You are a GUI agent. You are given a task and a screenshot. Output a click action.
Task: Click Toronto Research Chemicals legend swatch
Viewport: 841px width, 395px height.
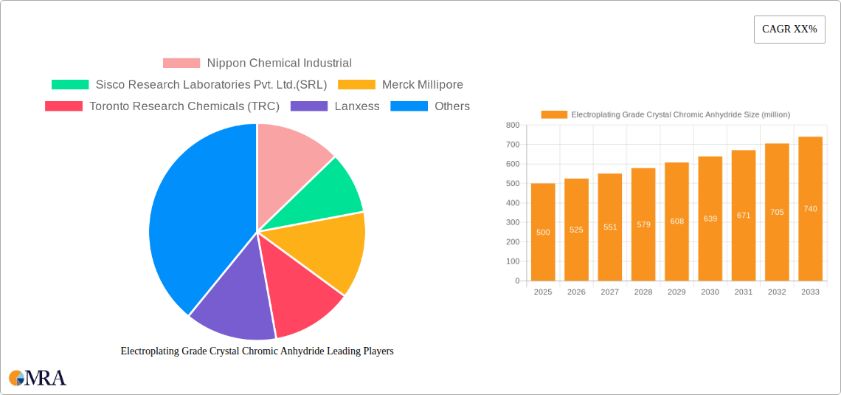[64, 106]
